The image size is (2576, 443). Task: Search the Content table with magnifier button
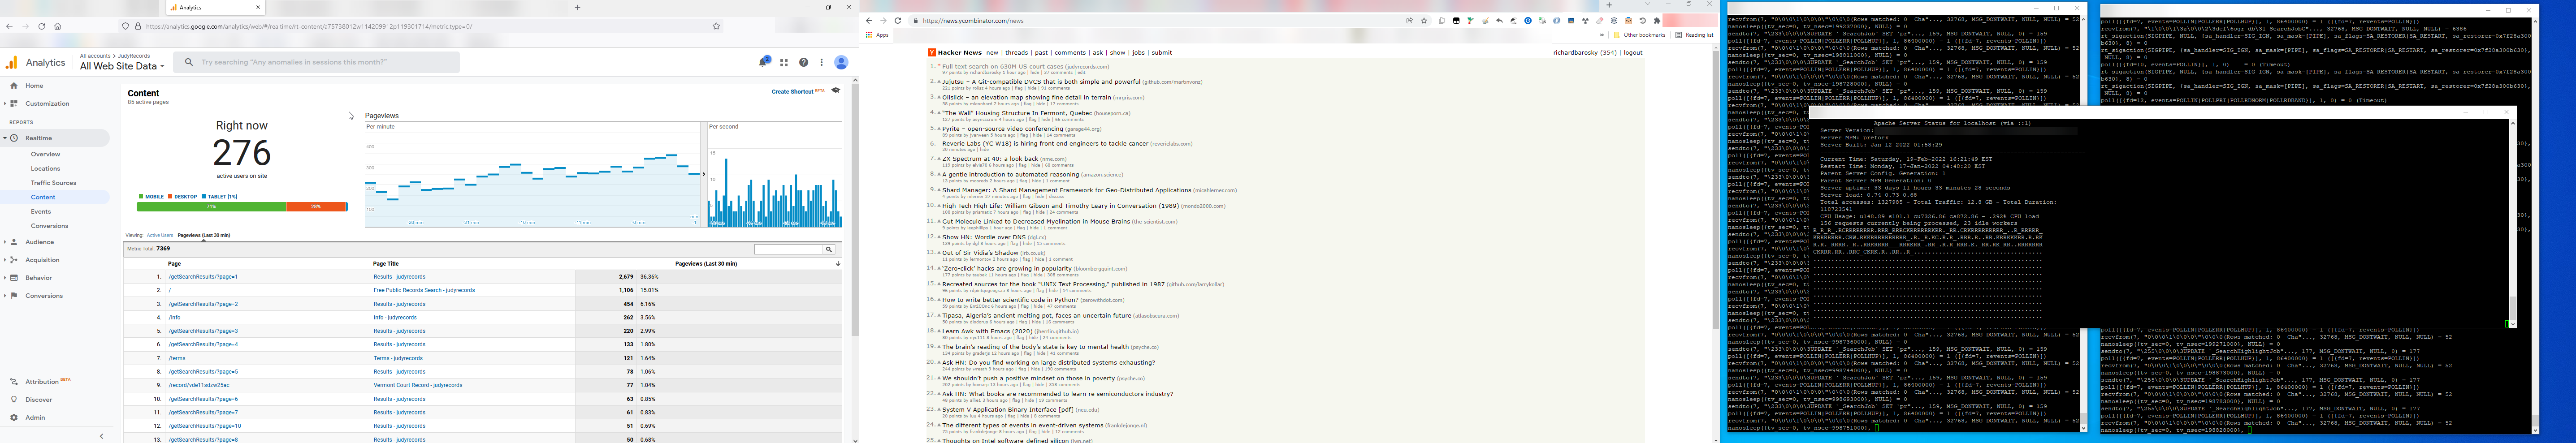pos(829,249)
